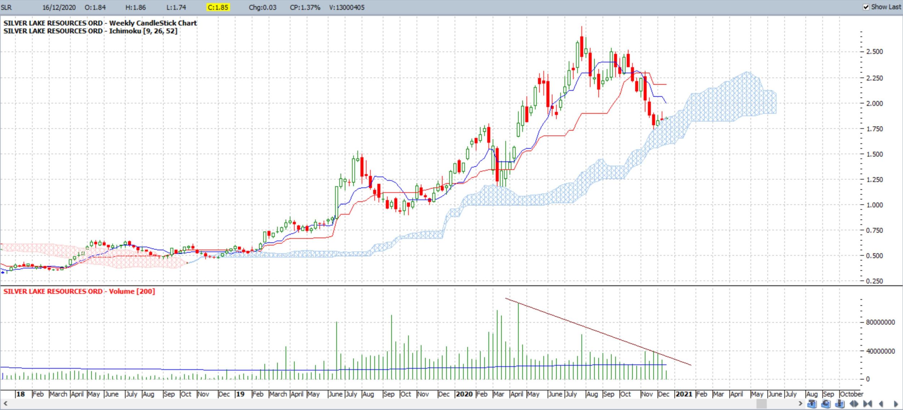Click the 19 year marker on time axis
This screenshot has width=903, height=410.
pos(240,394)
